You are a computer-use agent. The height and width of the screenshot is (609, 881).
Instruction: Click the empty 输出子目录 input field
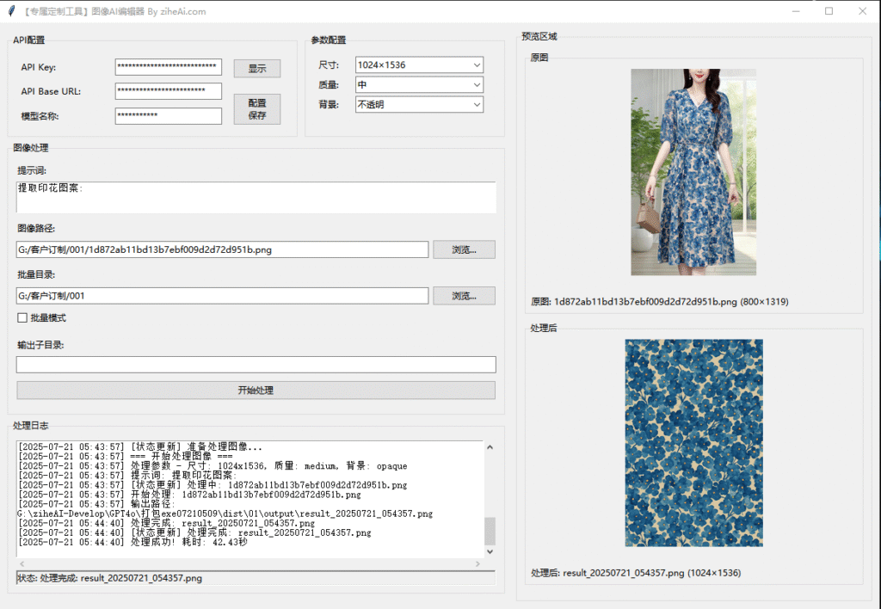coord(256,364)
